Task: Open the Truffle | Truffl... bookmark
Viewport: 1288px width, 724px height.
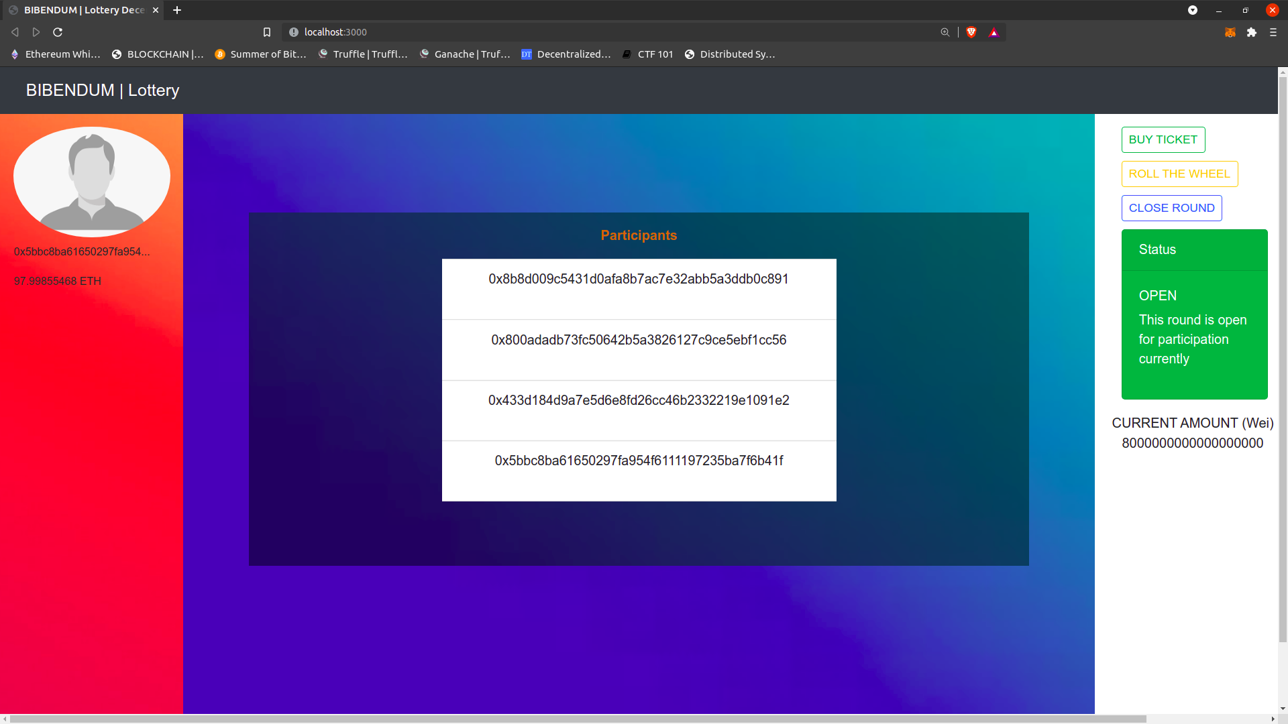Action: (x=363, y=54)
